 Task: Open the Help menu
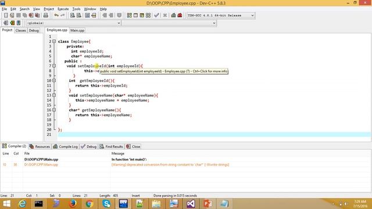coord(103,9)
